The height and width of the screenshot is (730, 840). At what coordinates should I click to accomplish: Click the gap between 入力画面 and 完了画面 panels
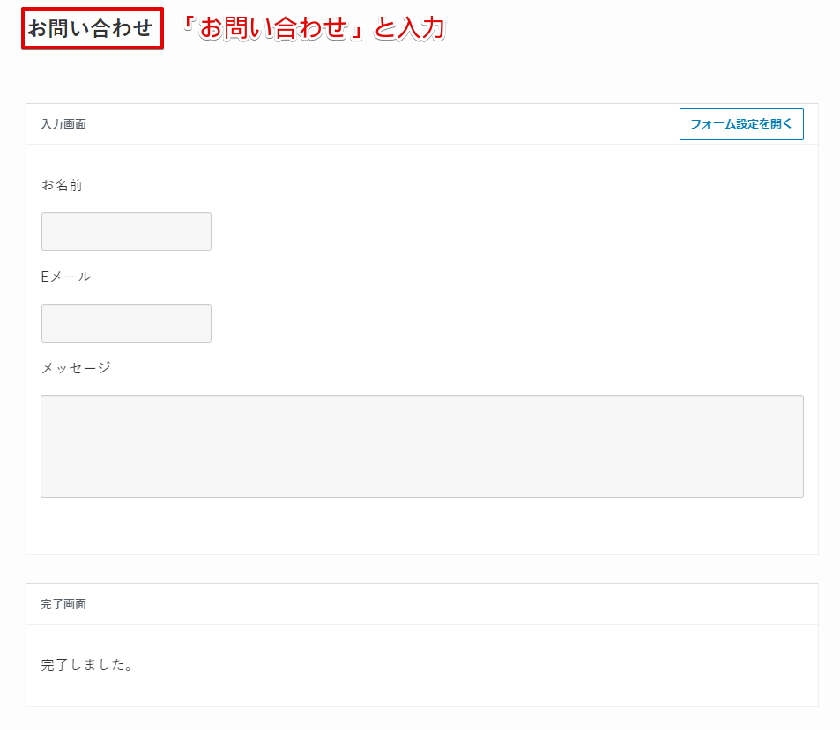coord(422,569)
